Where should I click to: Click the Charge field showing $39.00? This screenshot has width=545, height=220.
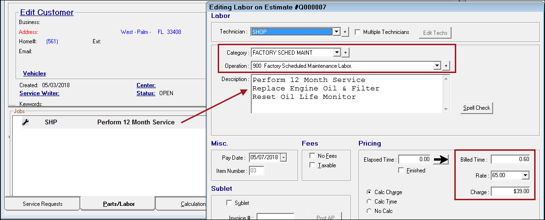pos(511,191)
